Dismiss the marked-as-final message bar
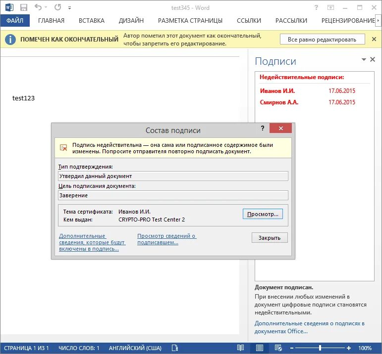382x354 pixels. (374, 39)
